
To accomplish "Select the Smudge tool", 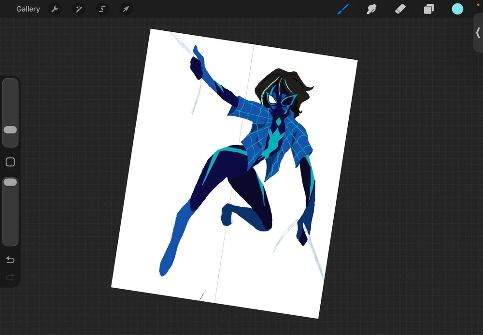I will point(371,9).
